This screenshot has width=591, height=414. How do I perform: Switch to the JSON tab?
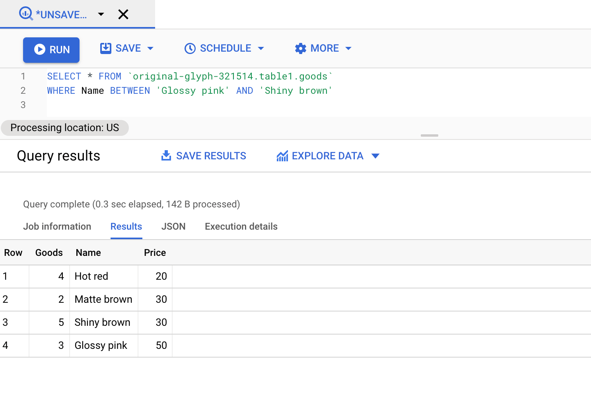pyautogui.click(x=173, y=226)
